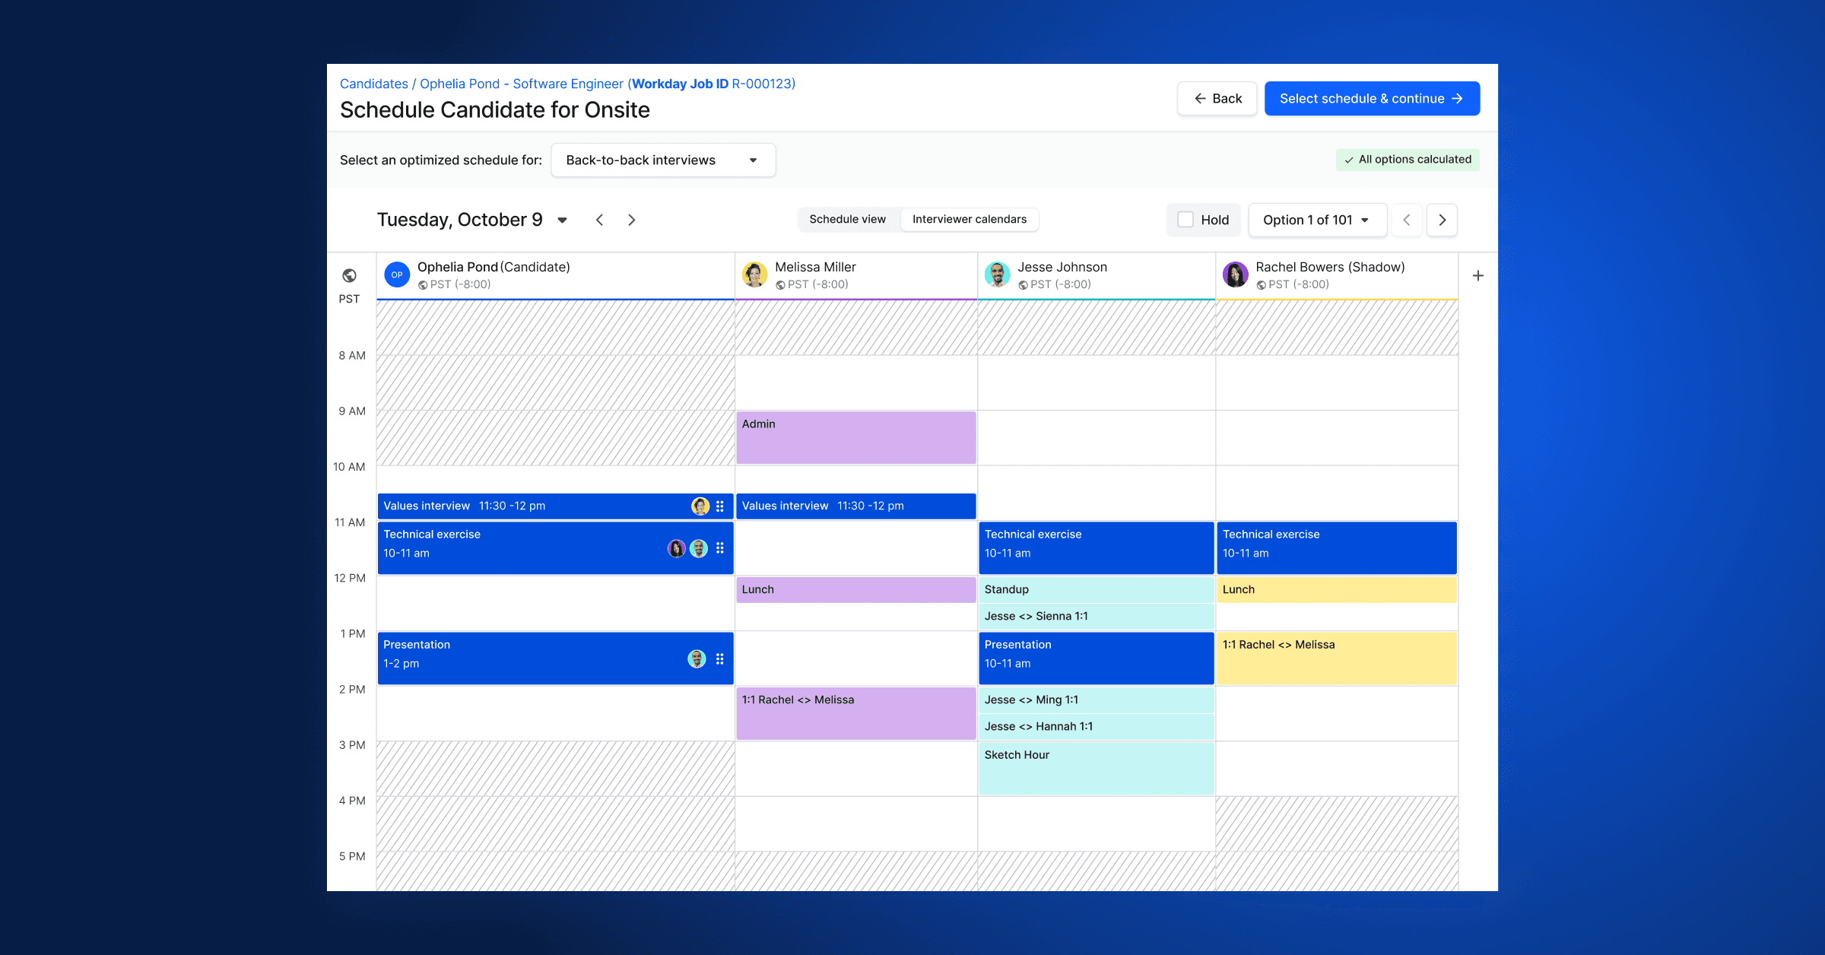Open the Tuesday, October 9 date picker
Screen dimensions: 1825x955
click(x=562, y=220)
